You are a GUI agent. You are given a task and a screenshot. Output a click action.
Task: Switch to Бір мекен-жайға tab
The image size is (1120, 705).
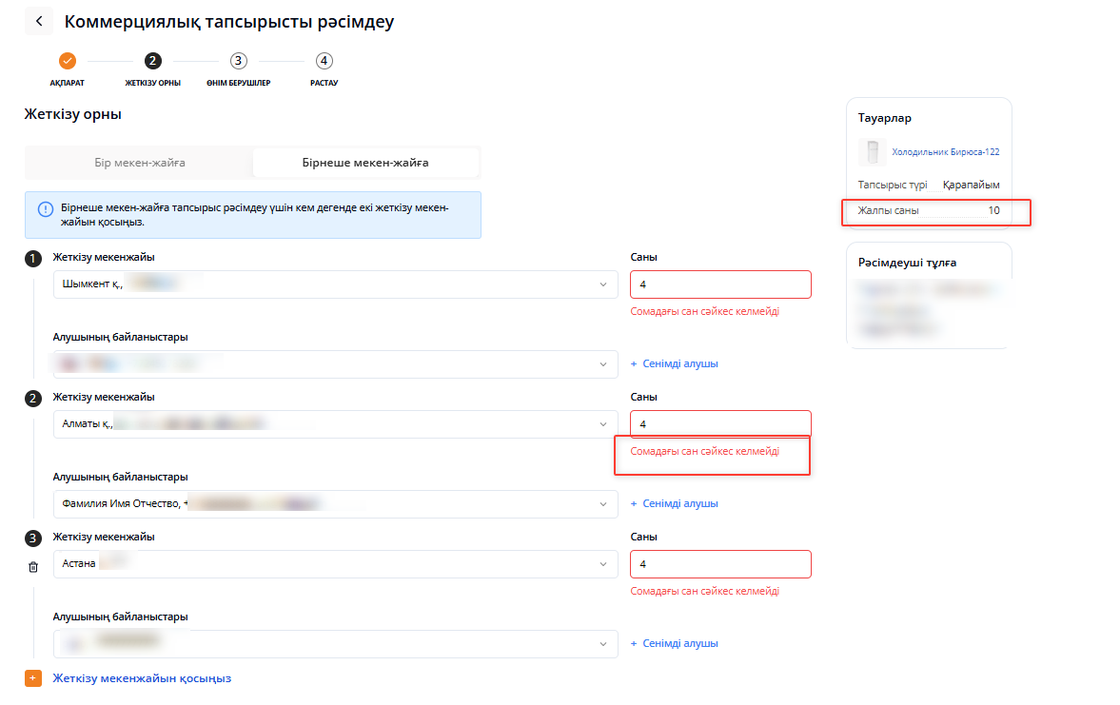click(x=139, y=163)
